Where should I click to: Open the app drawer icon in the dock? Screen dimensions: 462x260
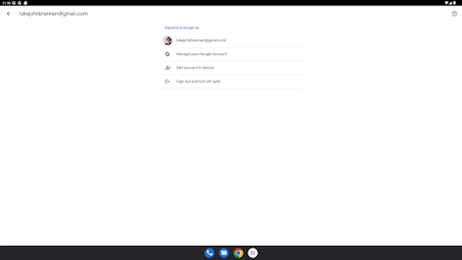coord(253,253)
